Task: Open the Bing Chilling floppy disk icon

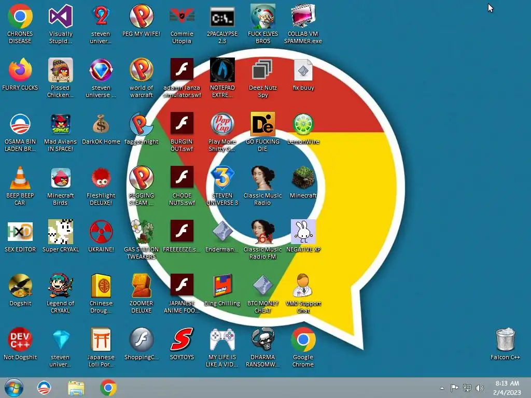Action: 222,286
